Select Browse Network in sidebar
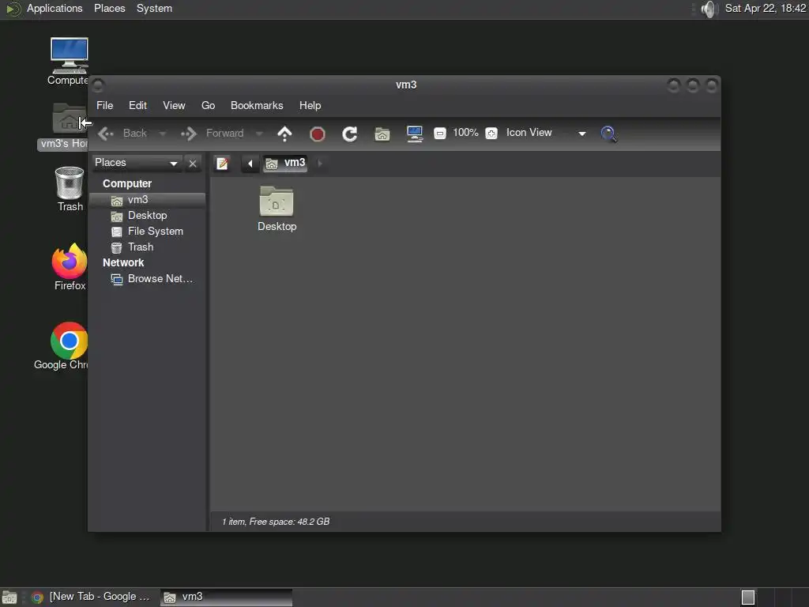The image size is (809, 607). coord(148,279)
